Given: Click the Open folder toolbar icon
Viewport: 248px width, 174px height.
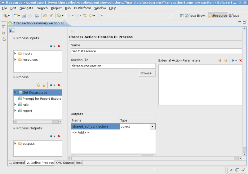Looking at the screenshot, I should 45,15.
